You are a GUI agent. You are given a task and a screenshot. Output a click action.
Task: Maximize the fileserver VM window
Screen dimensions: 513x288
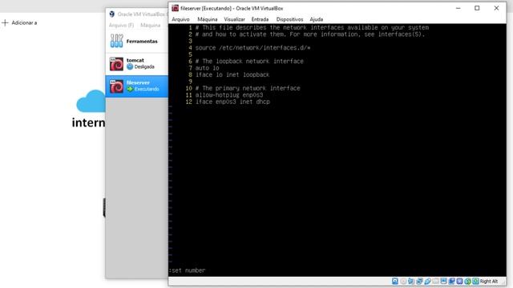477,8
